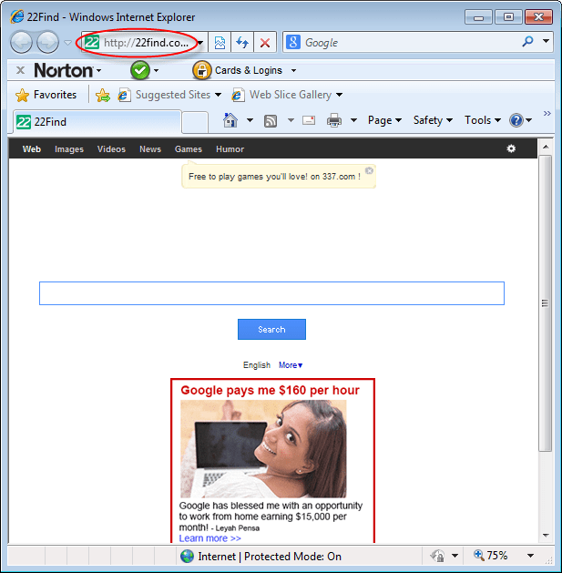Click the scrollbar down arrow
This screenshot has height=573, width=562.
546,536
